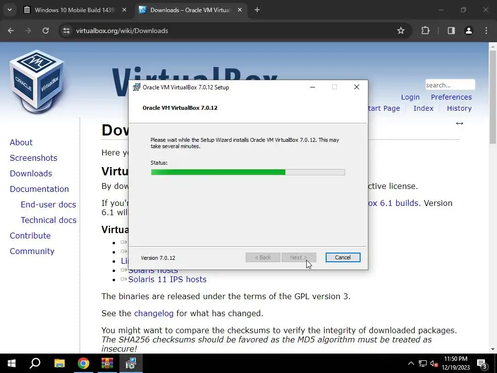The width and height of the screenshot is (497, 373).
Task: Switch to Windows 10 Mobile Build tab
Action: [75, 10]
